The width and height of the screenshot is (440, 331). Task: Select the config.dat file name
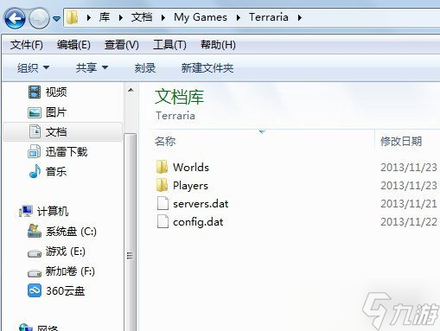198,222
